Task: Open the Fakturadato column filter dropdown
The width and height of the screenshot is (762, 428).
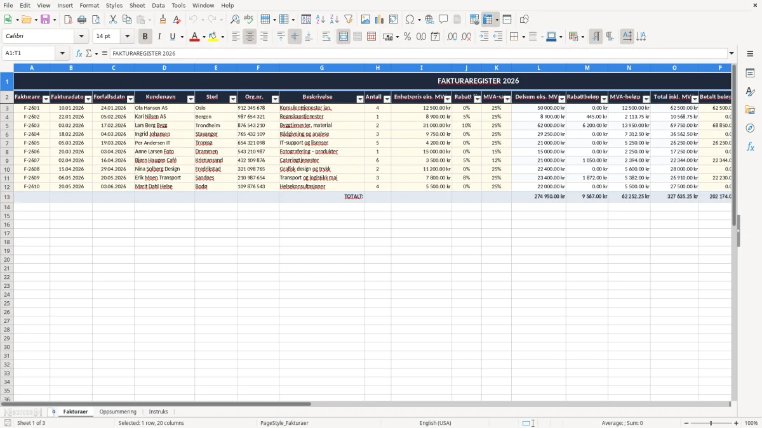Action: pyautogui.click(x=88, y=98)
